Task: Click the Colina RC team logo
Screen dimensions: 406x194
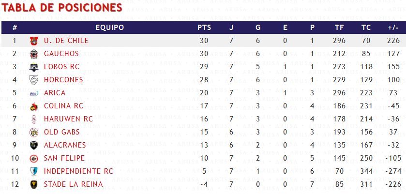Action: (x=34, y=106)
